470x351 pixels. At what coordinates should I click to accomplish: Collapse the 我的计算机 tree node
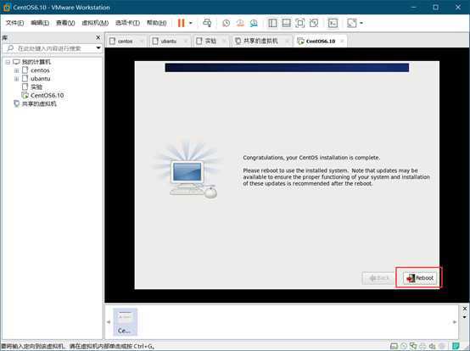(8, 62)
